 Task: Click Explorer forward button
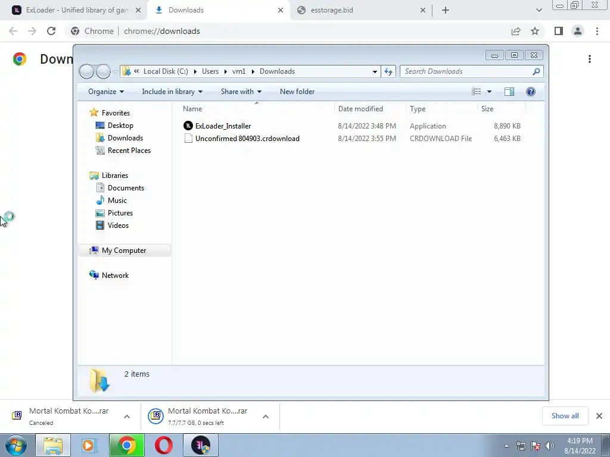tap(103, 71)
